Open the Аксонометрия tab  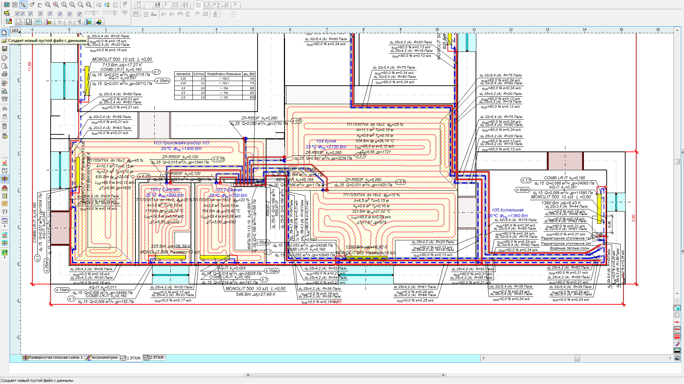(102, 358)
